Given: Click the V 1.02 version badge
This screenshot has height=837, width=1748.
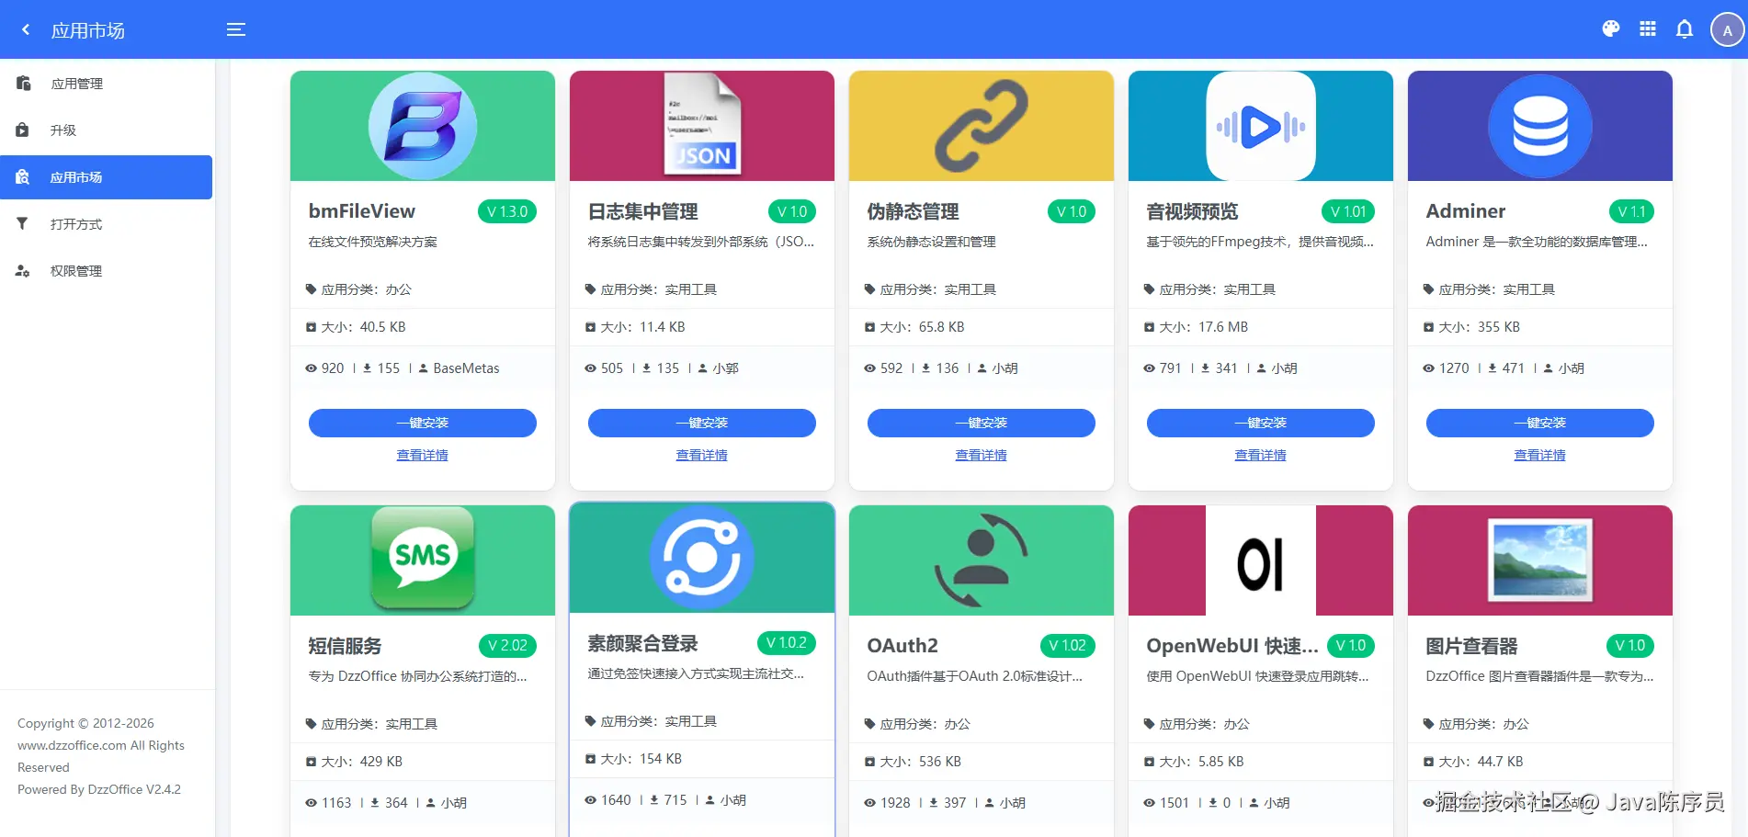Looking at the screenshot, I should pos(1068,646).
